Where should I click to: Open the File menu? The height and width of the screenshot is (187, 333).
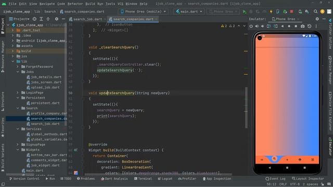(x=12, y=4)
